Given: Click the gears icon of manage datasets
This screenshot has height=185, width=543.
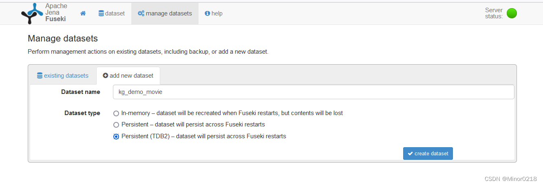Looking at the screenshot, I should pos(141,13).
